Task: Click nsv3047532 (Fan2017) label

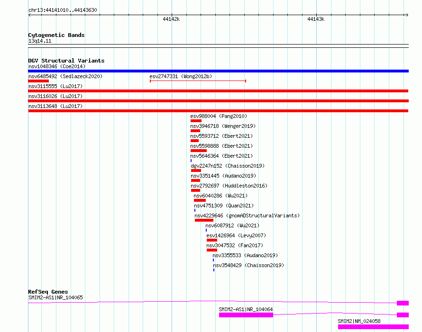Action: [235, 245]
